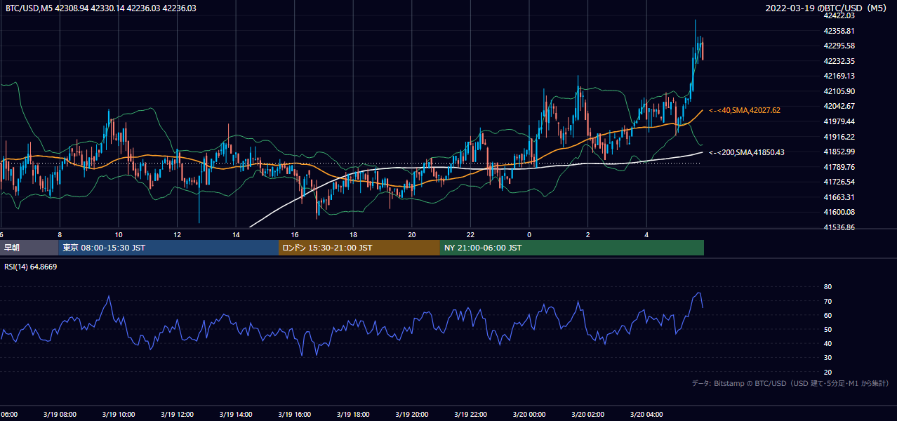Click hour tick 18 under the price chart

353,234
